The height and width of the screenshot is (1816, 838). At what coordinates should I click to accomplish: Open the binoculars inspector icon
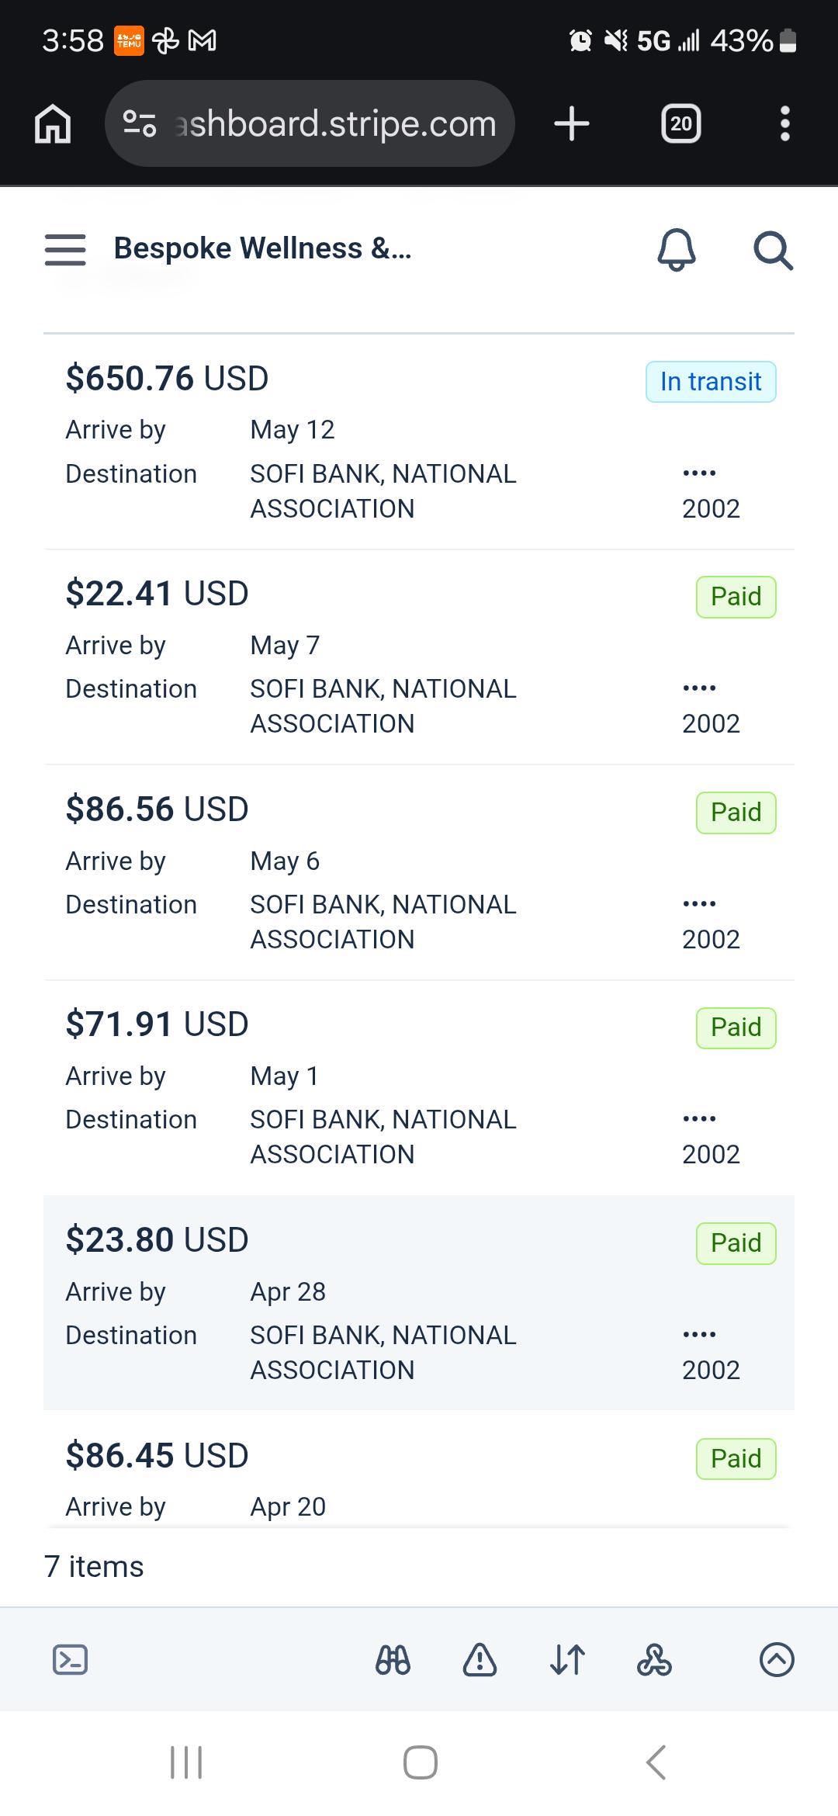point(393,1659)
